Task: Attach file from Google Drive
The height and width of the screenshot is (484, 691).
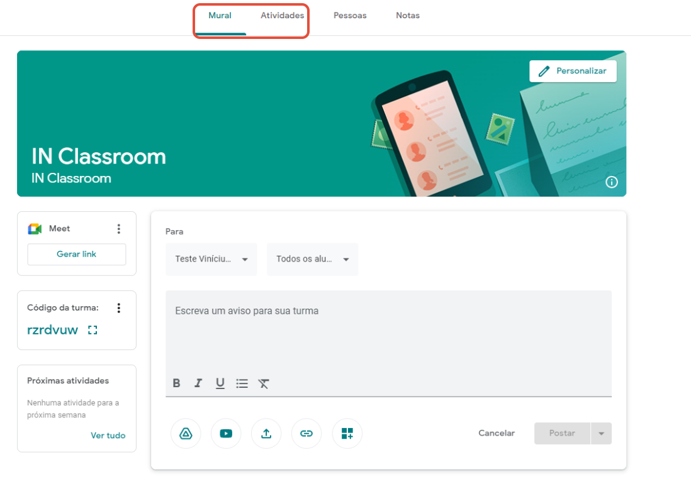Action: [186, 434]
